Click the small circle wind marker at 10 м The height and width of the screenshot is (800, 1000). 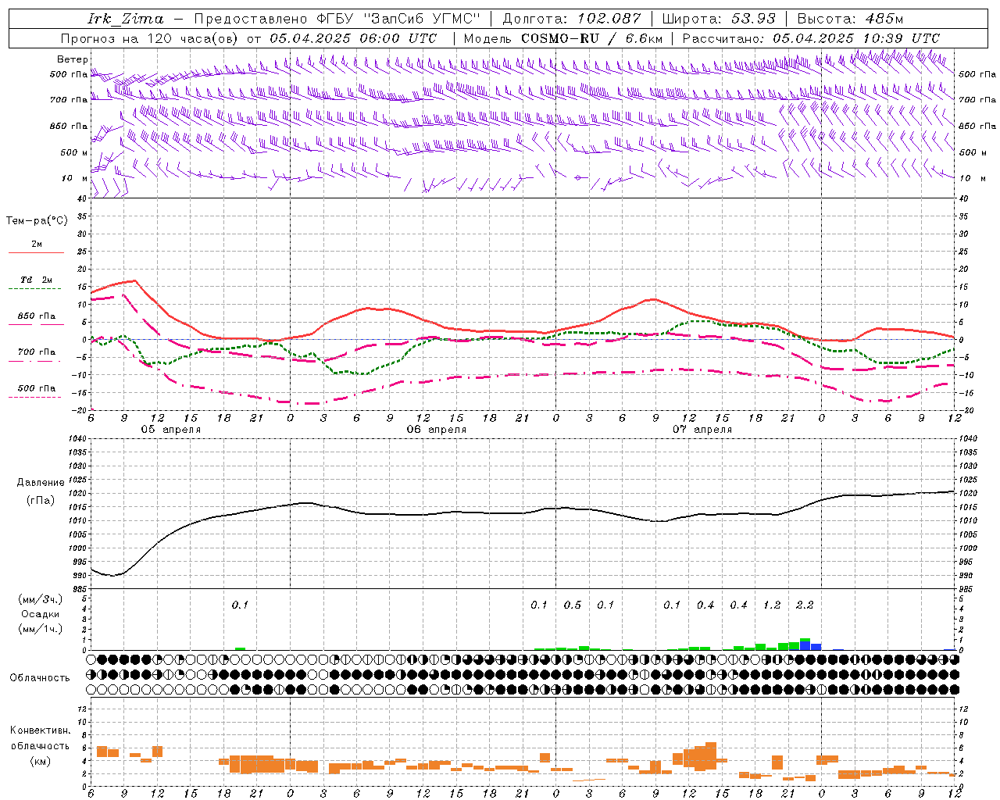tap(578, 177)
